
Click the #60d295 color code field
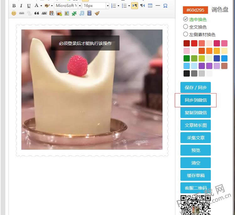coord(195,10)
